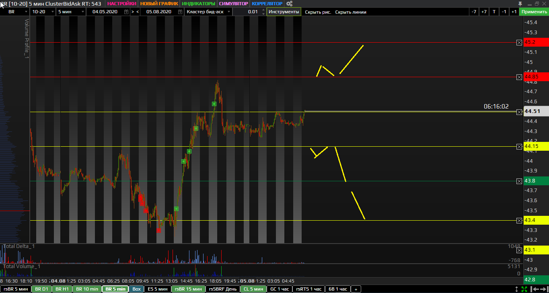Click Скрыть линии to hide lines
Screen dimensions: 549x293
(351, 12)
